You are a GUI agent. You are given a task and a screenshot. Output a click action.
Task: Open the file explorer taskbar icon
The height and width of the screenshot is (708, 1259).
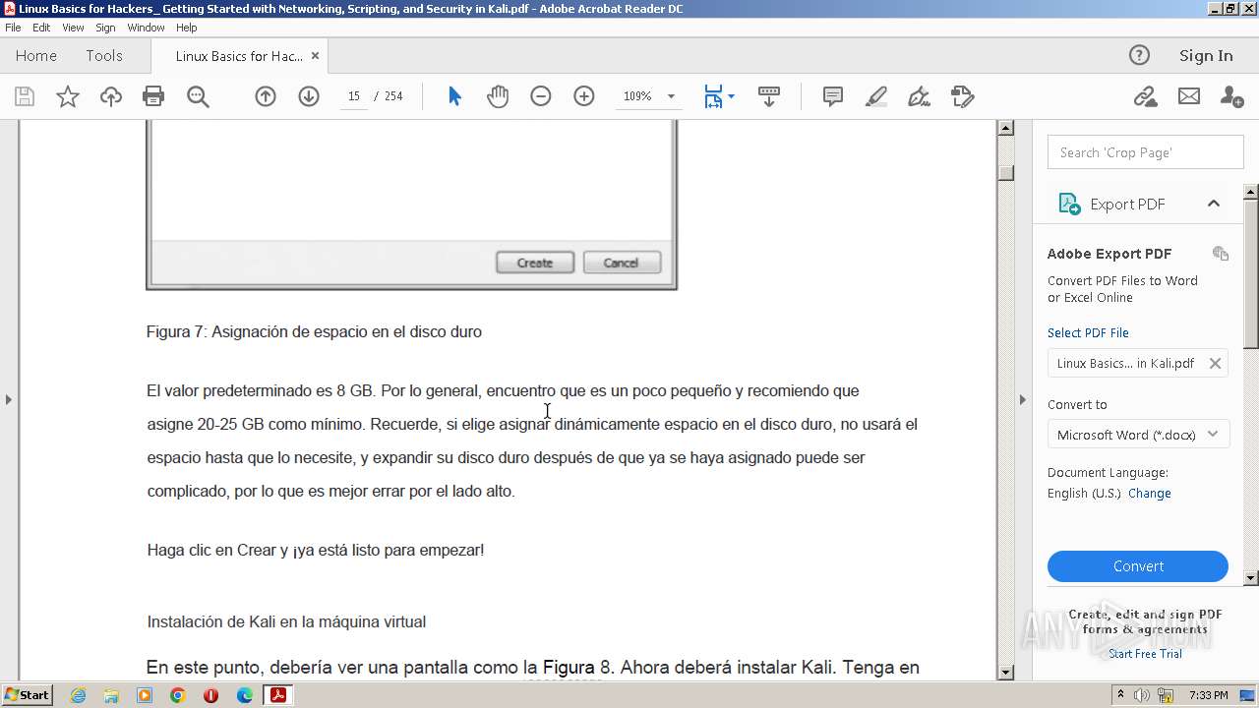tap(111, 695)
